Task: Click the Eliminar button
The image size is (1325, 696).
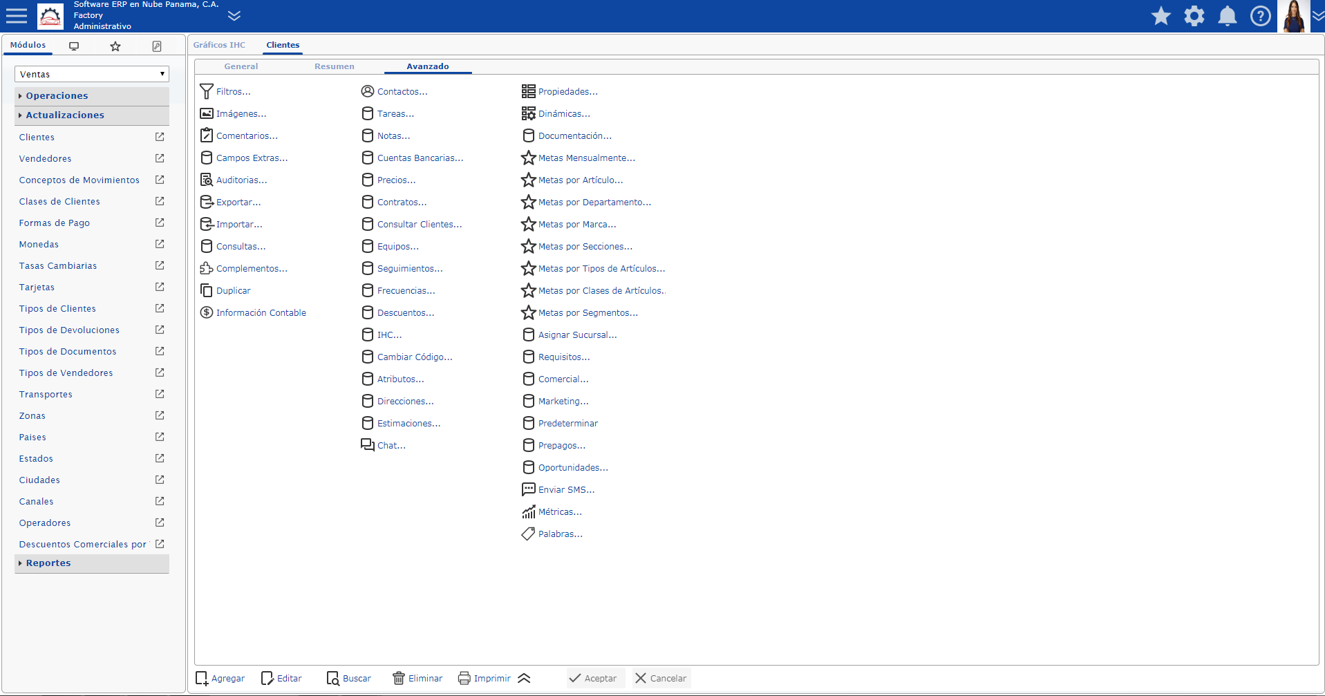Action: [417, 678]
